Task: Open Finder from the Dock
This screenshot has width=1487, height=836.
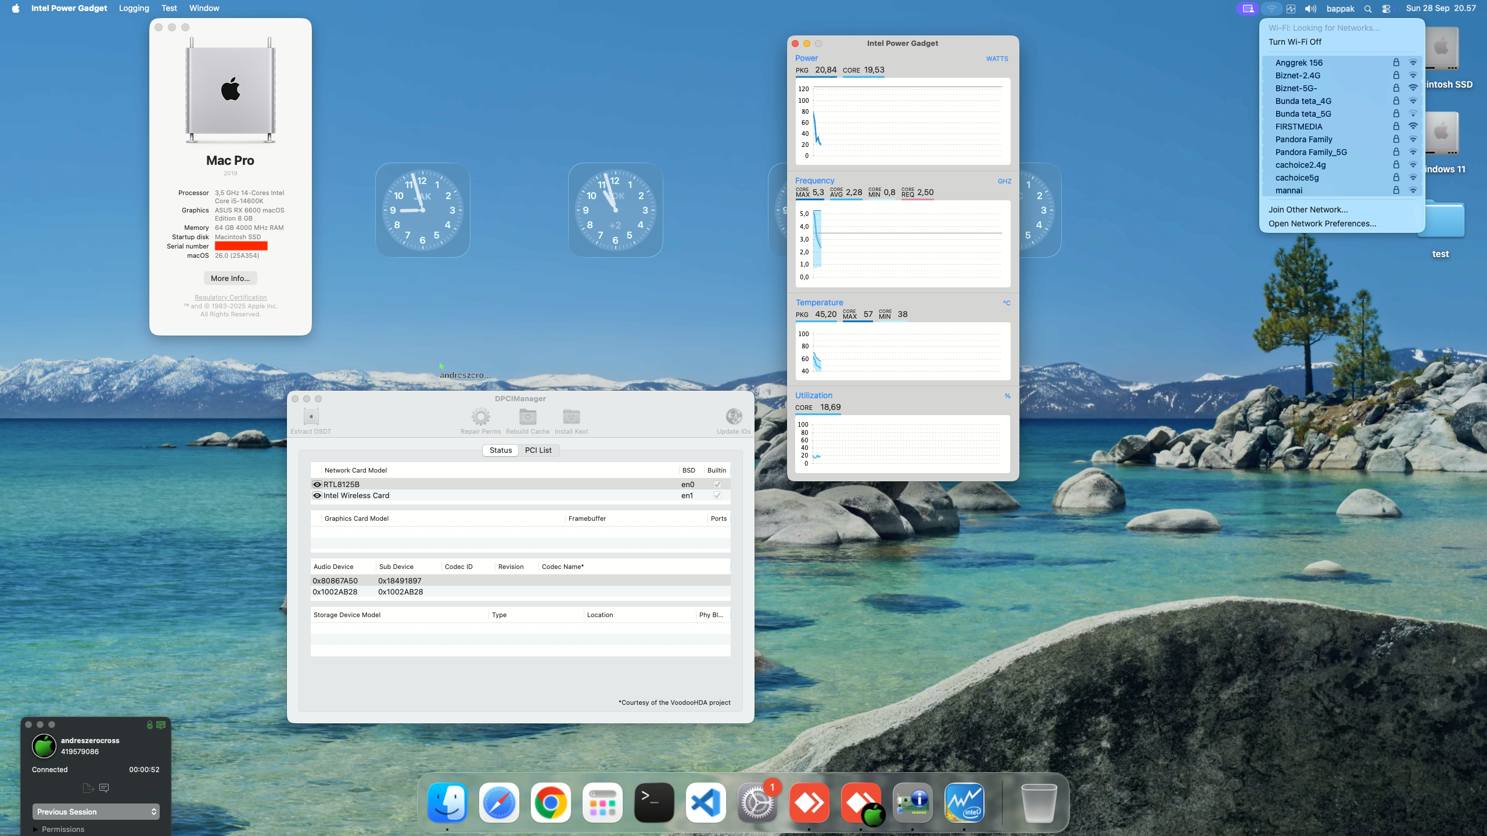Action: point(447,803)
